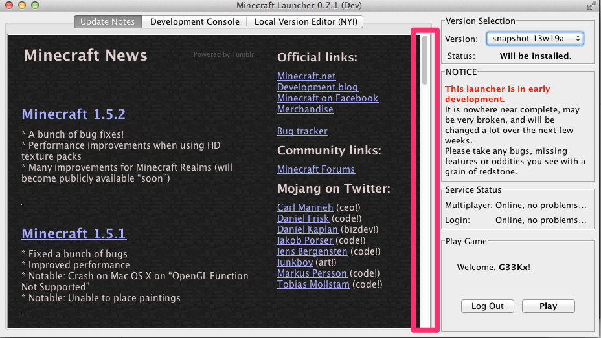Open Junkboy's Twitter link
The image size is (601, 338).
[295, 262]
